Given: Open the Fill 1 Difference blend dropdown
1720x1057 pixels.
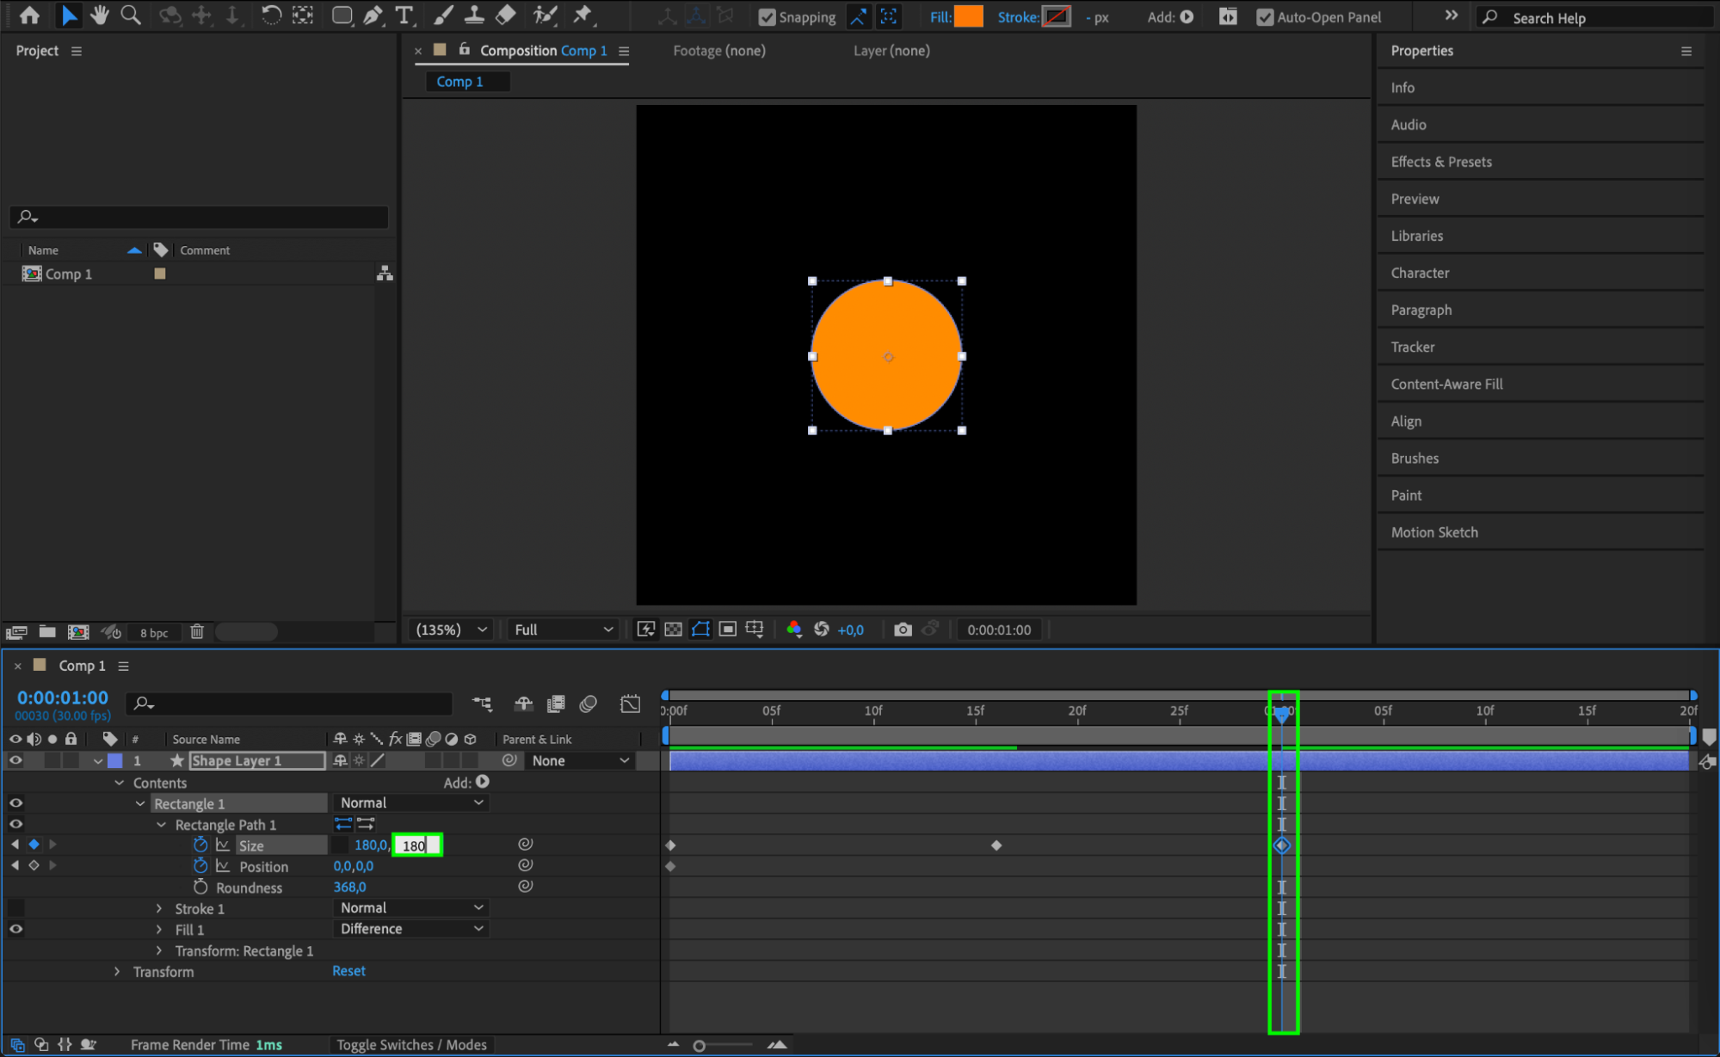Looking at the screenshot, I should [410, 929].
